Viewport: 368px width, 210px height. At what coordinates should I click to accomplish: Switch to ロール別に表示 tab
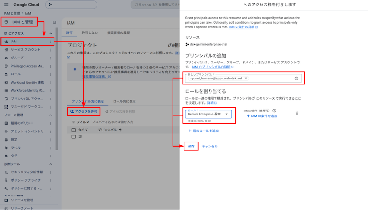[x=124, y=101]
